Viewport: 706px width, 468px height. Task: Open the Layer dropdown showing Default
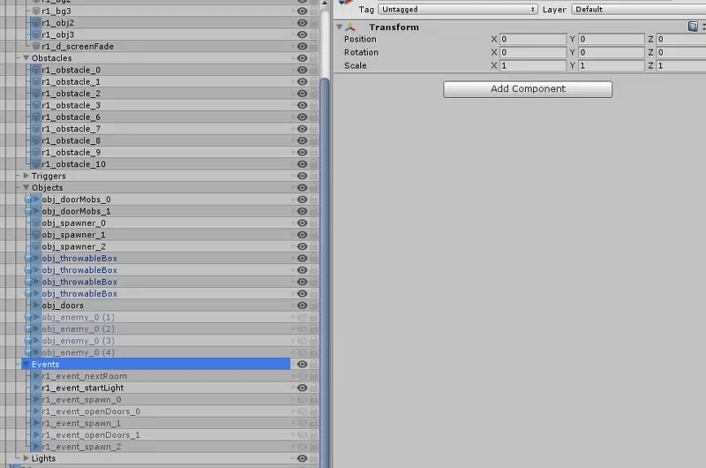coord(638,9)
